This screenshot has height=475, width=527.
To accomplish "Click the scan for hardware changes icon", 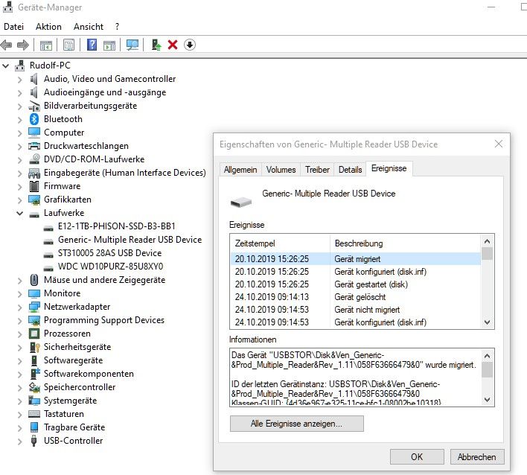I will 132,45.
